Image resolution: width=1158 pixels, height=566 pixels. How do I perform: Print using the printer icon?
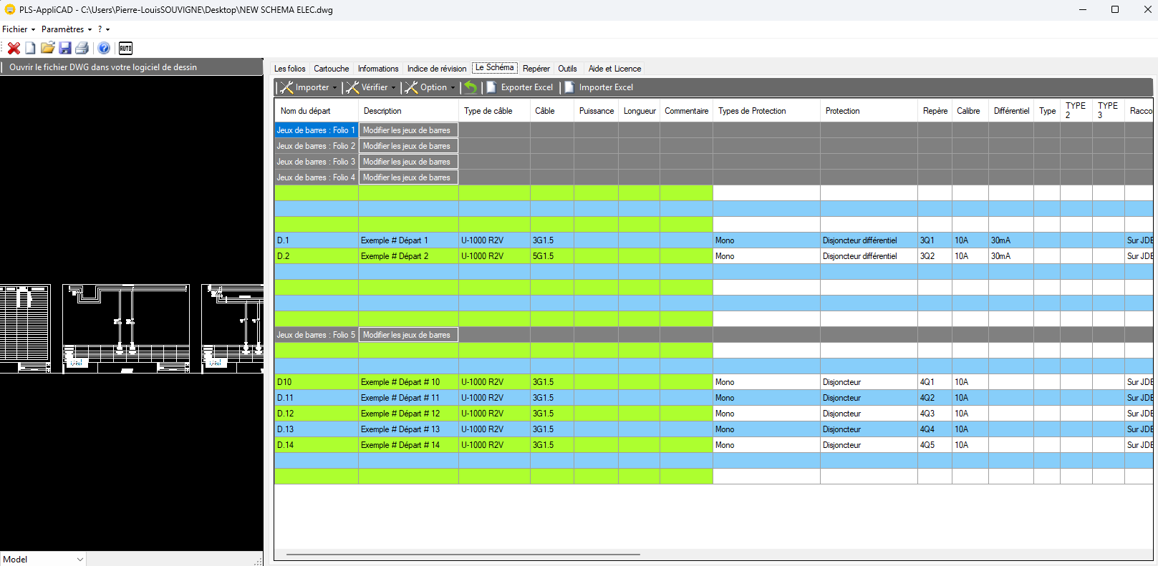(x=82, y=48)
